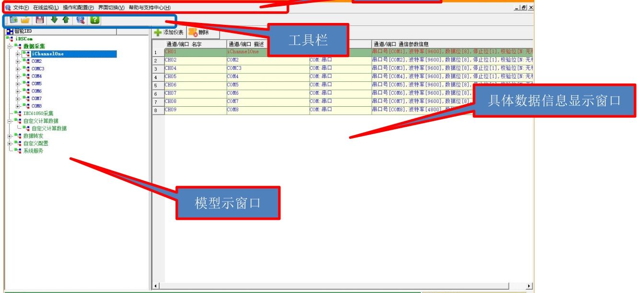Click the green up arrow upload icon
Viewport: 637px width, 293px height.
[x=66, y=20]
